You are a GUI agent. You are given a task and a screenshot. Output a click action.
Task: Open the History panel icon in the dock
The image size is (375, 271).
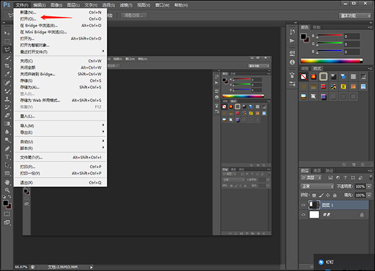(291, 31)
